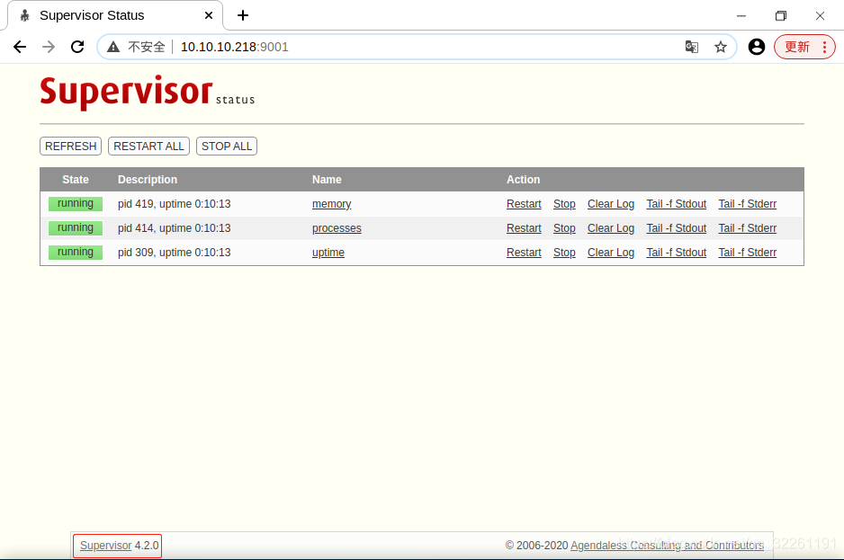
Task: Open the uptime process link
Action: click(328, 253)
